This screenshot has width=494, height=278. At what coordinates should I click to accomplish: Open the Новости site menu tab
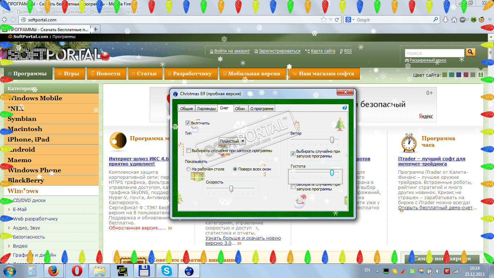106,73
